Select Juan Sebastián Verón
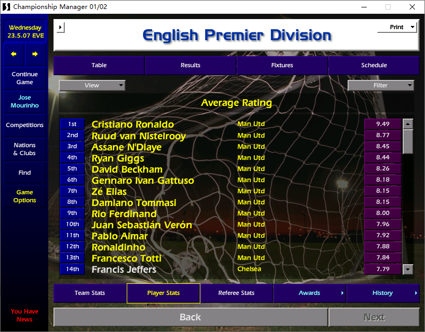The height and width of the screenshot is (332, 425). [x=142, y=225]
